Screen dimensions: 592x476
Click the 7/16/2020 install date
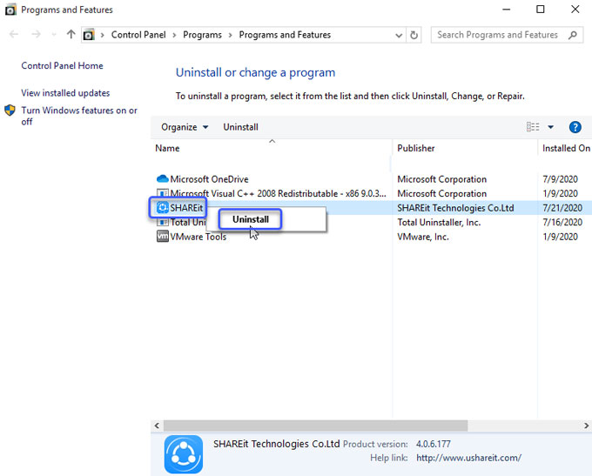[x=562, y=222]
